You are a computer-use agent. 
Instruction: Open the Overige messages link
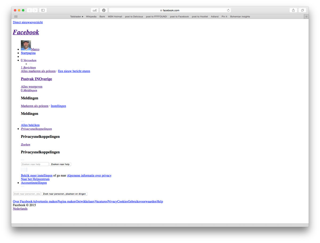(x=46, y=79)
